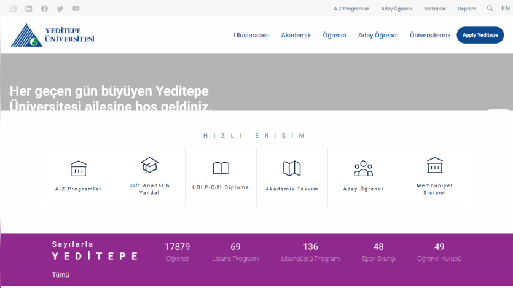
Task: Open Akademik Takvim label
Action: coord(292,189)
